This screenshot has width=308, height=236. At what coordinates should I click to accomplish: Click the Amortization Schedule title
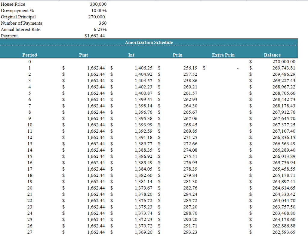[x=149, y=42]
